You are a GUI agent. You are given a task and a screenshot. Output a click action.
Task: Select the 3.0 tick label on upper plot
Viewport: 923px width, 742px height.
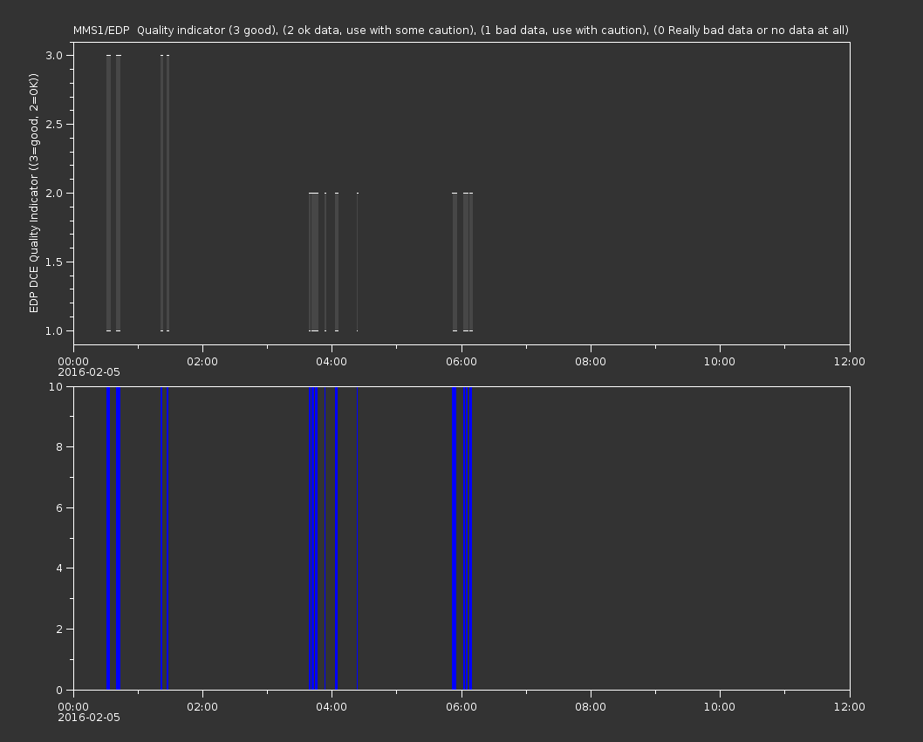point(54,55)
